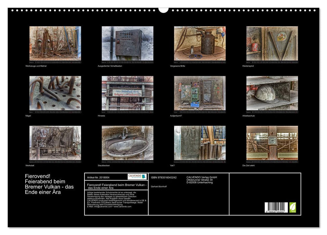Open the 'Die Zeit steht' thumbnail
The image size is (327, 235).
[272, 143]
